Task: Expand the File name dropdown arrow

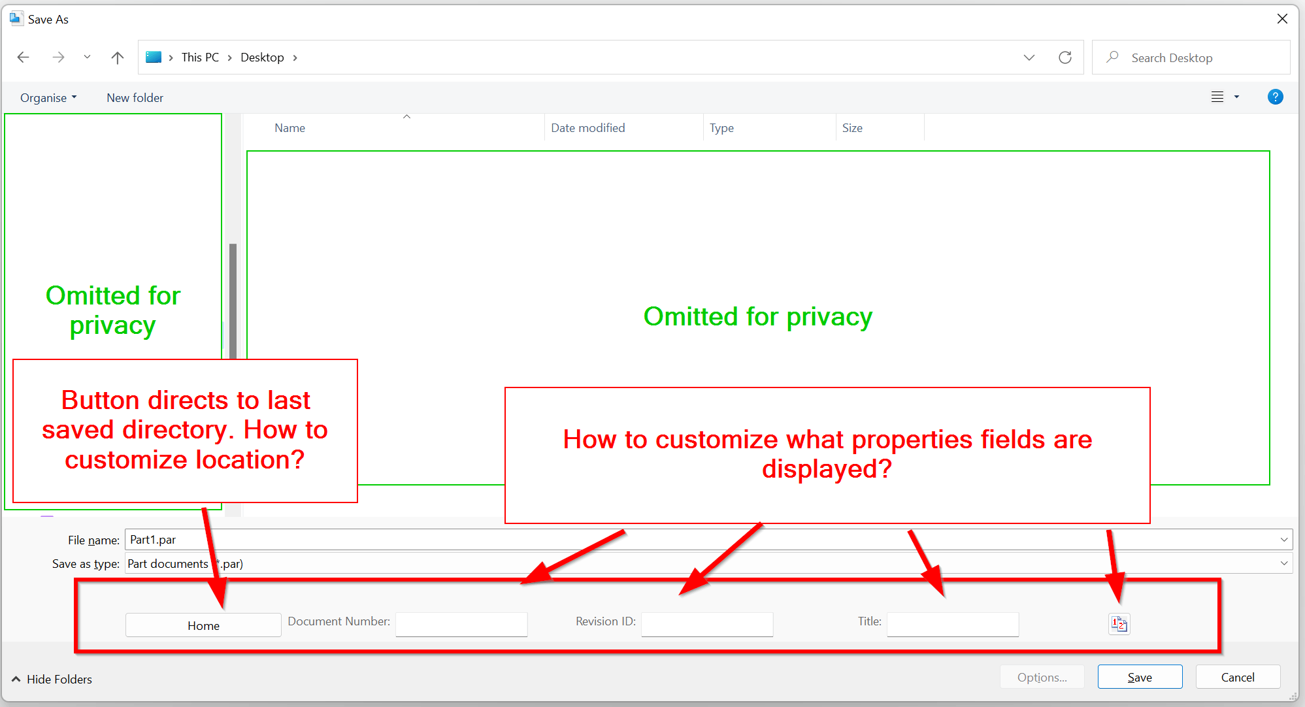Action: (x=1283, y=540)
